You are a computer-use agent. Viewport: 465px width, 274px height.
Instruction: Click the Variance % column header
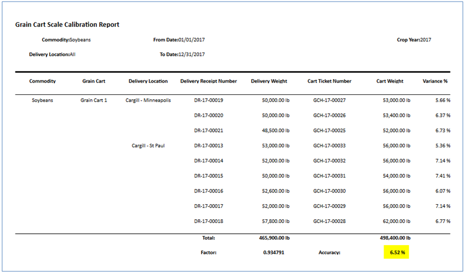434,82
